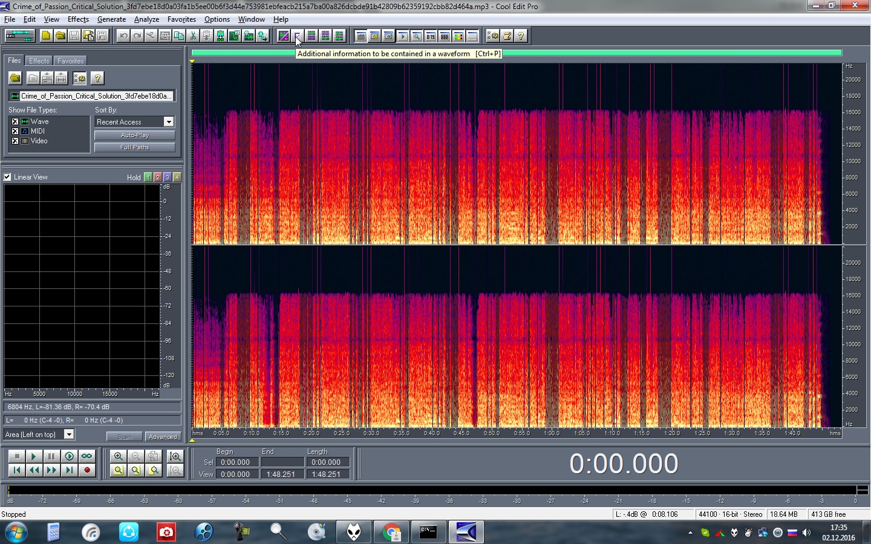Click the Undo arrow in toolbar

click(x=123, y=36)
